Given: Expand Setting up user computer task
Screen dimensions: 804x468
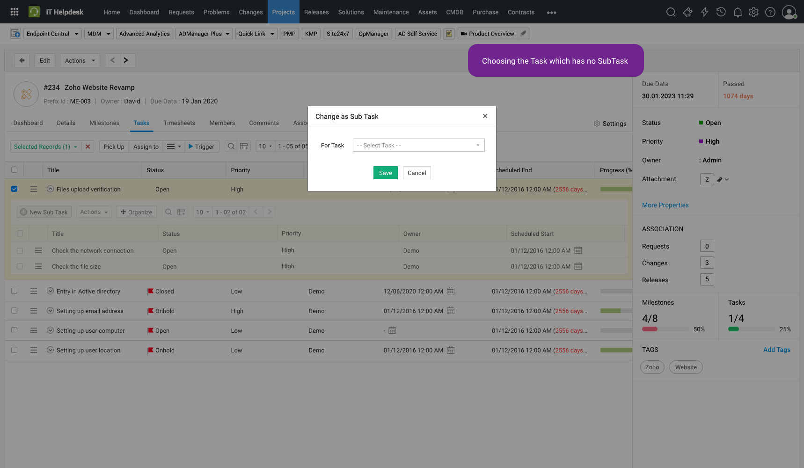Looking at the screenshot, I should click(50, 330).
